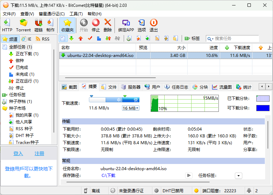Open the 任务标签 dropdown arrow
Image resolution: width=273 pixels, height=195 pixels.
coord(238,176)
